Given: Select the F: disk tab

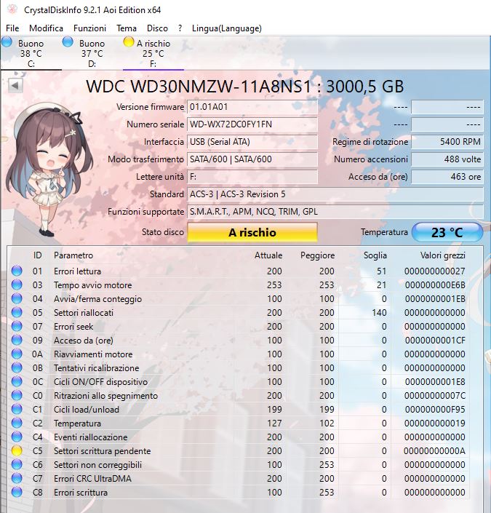Looking at the screenshot, I should click(x=153, y=53).
